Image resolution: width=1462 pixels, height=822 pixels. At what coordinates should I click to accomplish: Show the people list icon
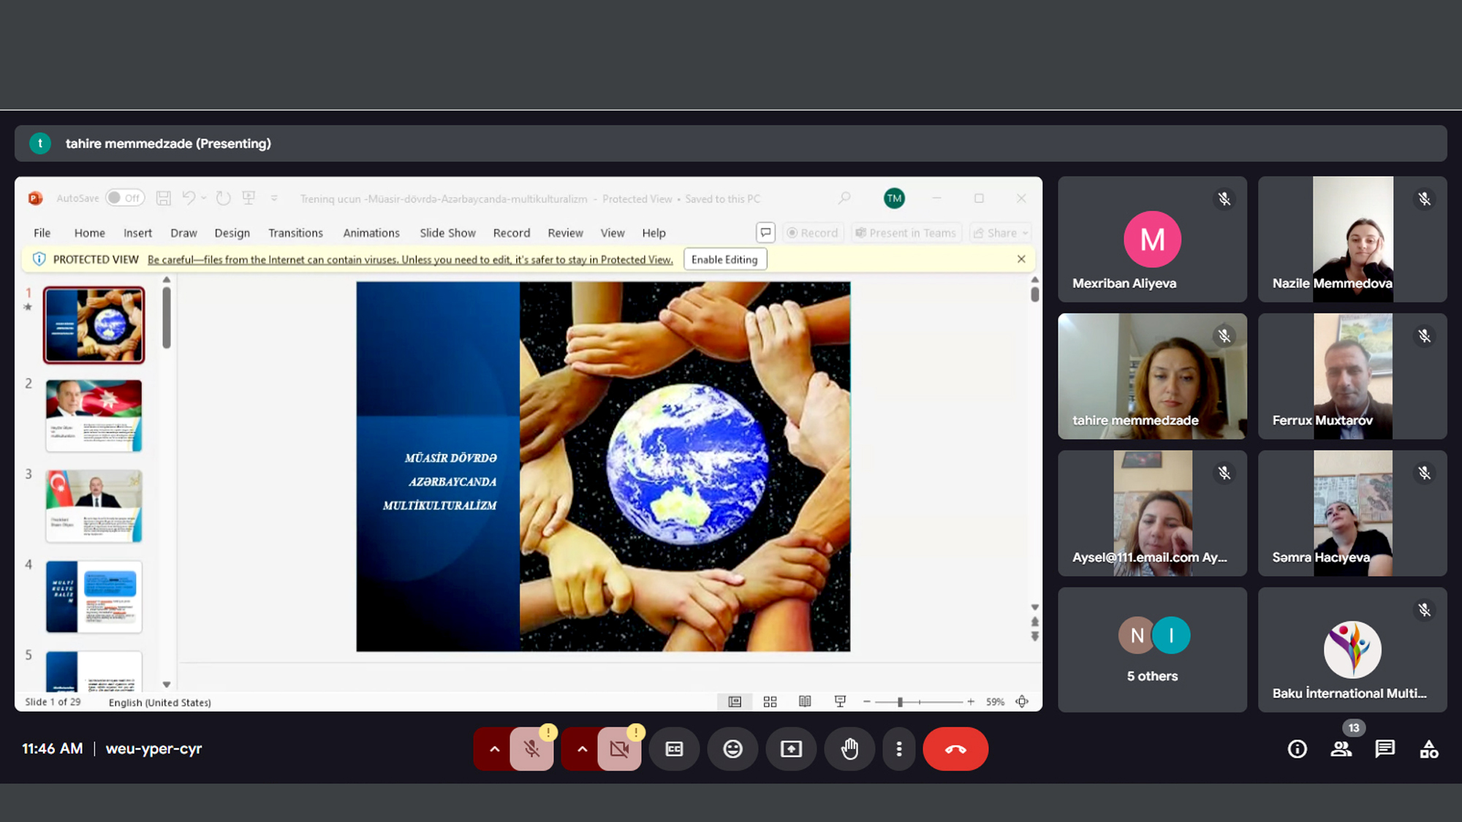click(x=1341, y=749)
